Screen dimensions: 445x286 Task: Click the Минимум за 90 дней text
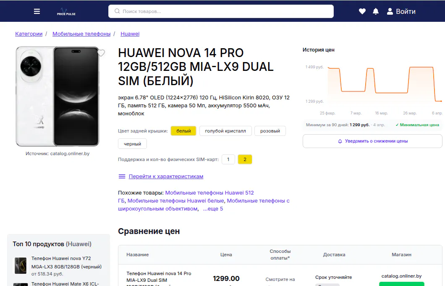pyautogui.click(x=327, y=125)
